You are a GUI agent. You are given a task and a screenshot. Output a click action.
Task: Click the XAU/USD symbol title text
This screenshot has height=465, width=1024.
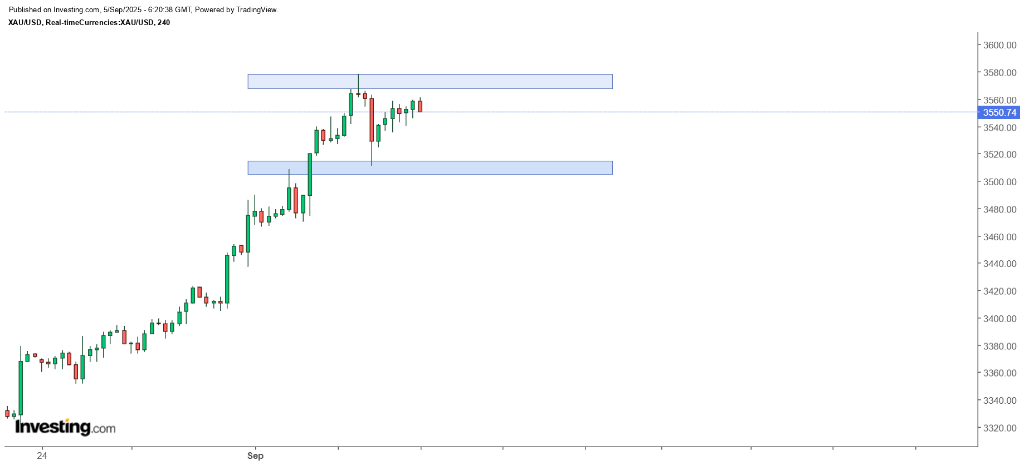pyautogui.click(x=89, y=23)
